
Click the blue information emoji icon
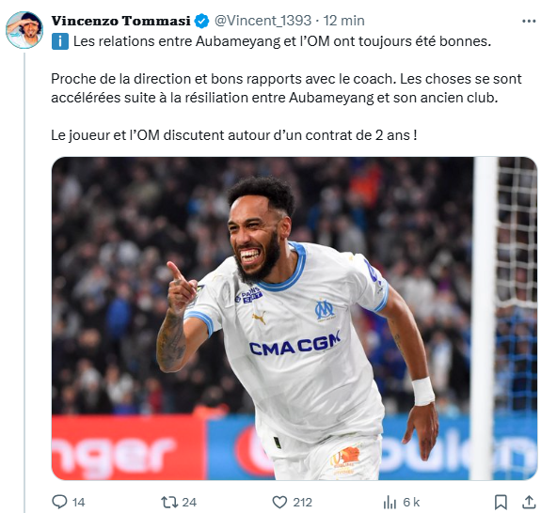60,41
